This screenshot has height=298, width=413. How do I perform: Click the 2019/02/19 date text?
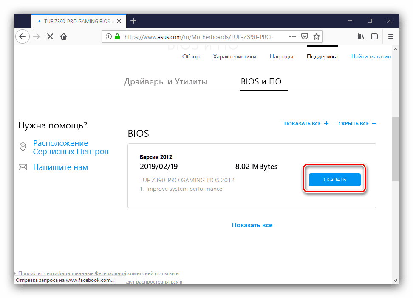159,167
